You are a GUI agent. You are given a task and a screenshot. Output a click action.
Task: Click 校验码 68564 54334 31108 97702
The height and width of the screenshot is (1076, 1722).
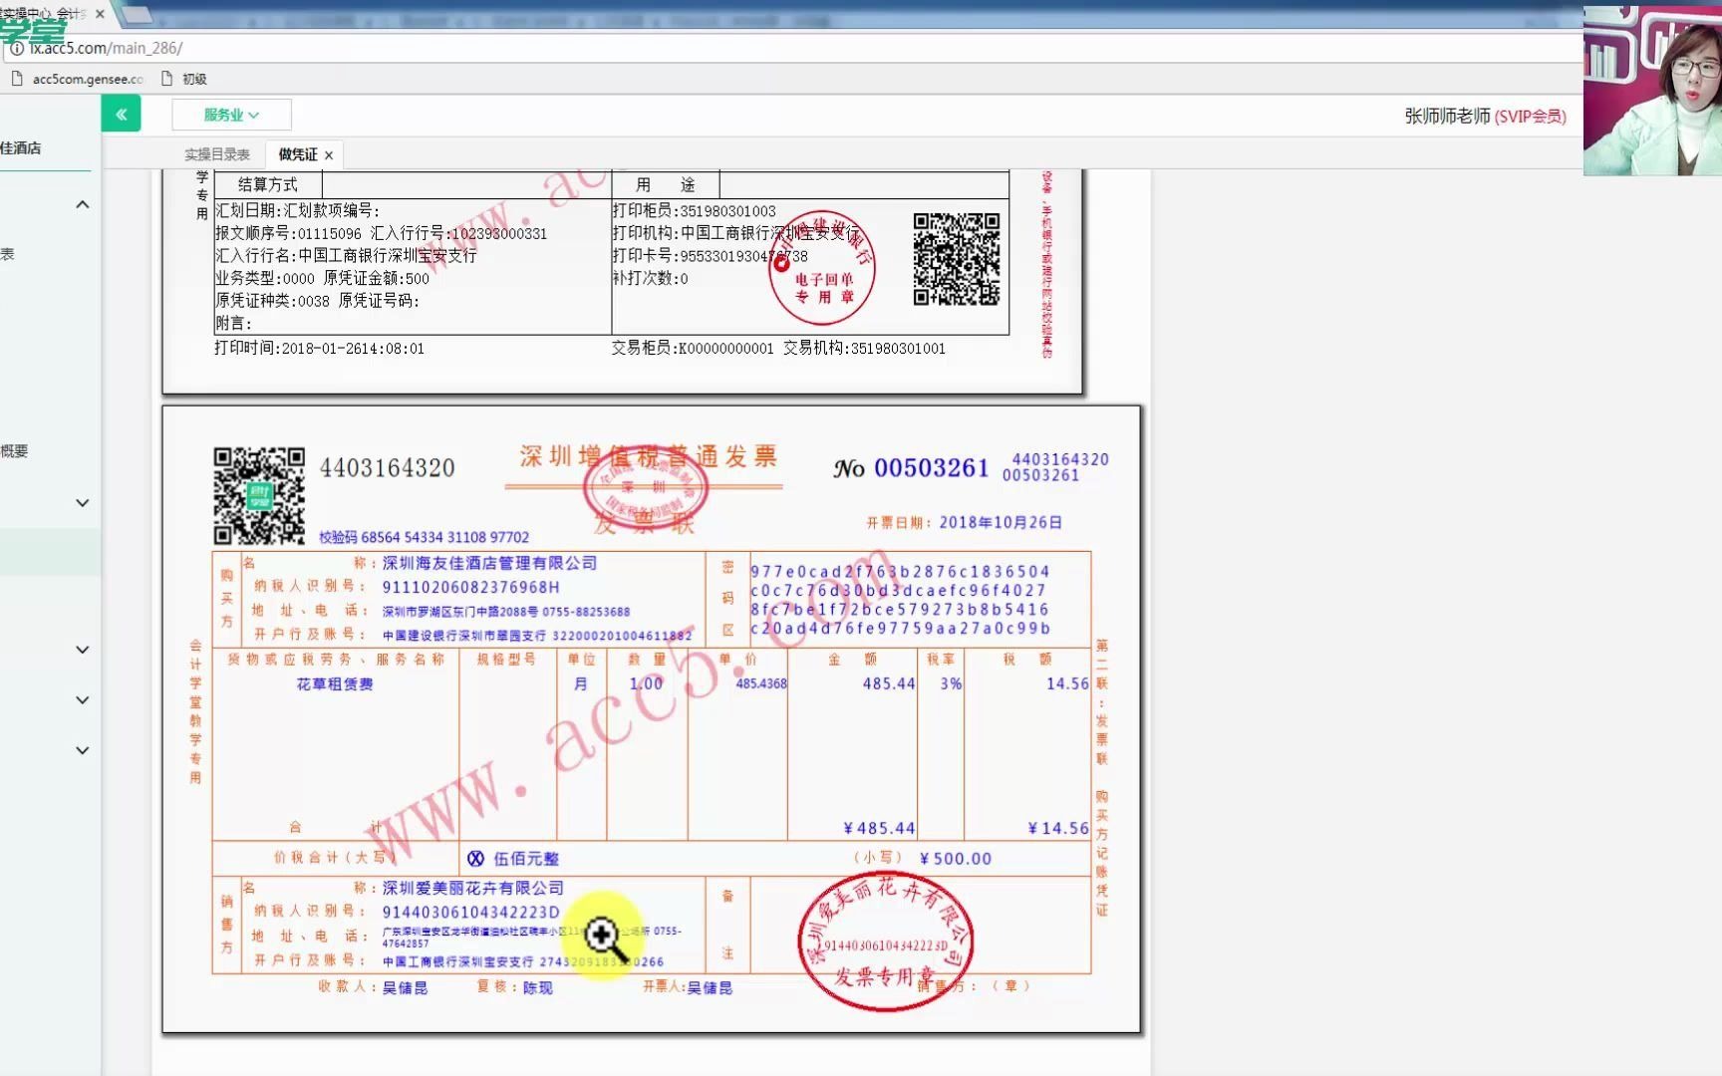(424, 537)
